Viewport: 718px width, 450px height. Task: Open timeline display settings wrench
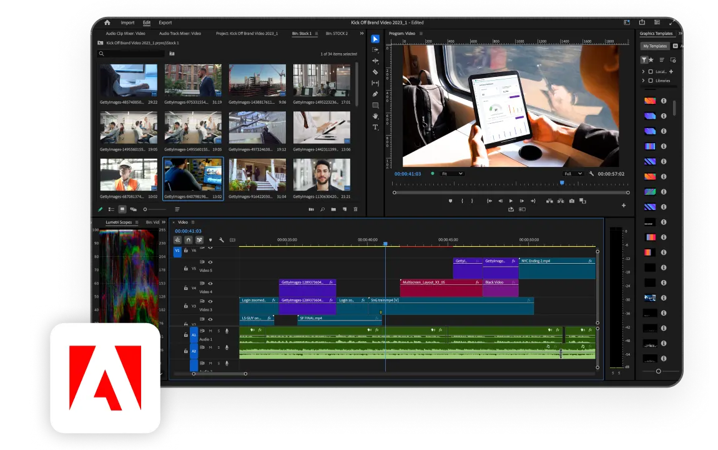[222, 239]
